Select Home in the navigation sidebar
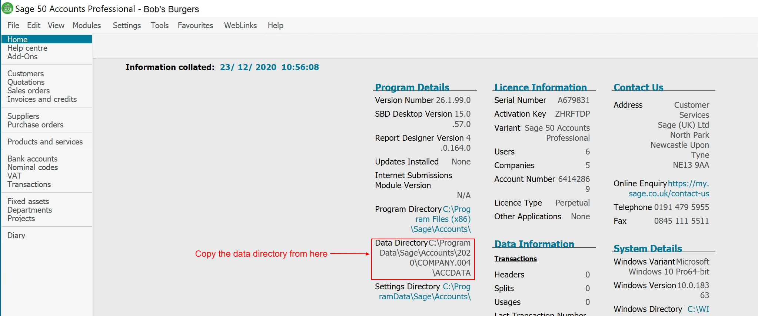The image size is (758, 316). [x=17, y=39]
